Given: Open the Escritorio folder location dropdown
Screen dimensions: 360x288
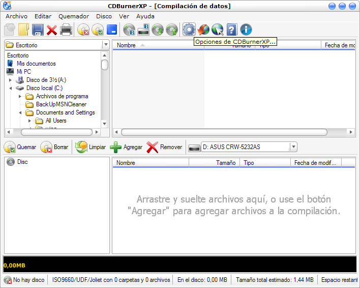Looking at the screenshot, I should (x=105, y=45).
